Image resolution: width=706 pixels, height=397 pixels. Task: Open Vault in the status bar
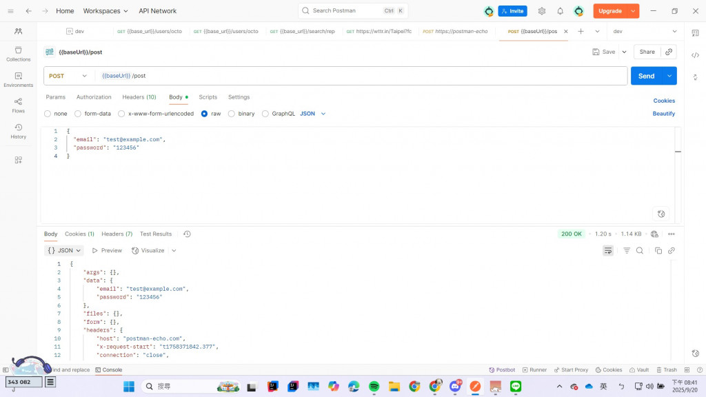pos(639,370)
